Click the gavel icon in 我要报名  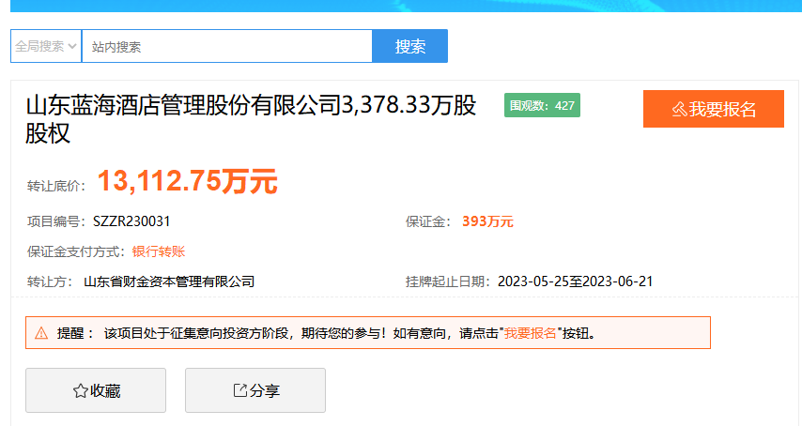click(x=679, y=109)
